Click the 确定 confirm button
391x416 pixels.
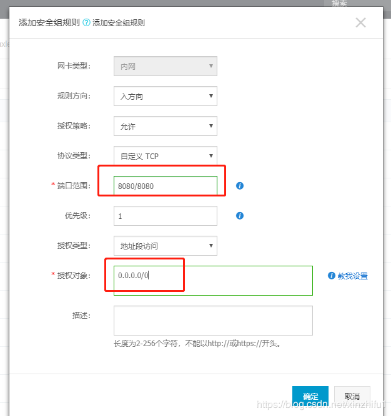[310, 396]
